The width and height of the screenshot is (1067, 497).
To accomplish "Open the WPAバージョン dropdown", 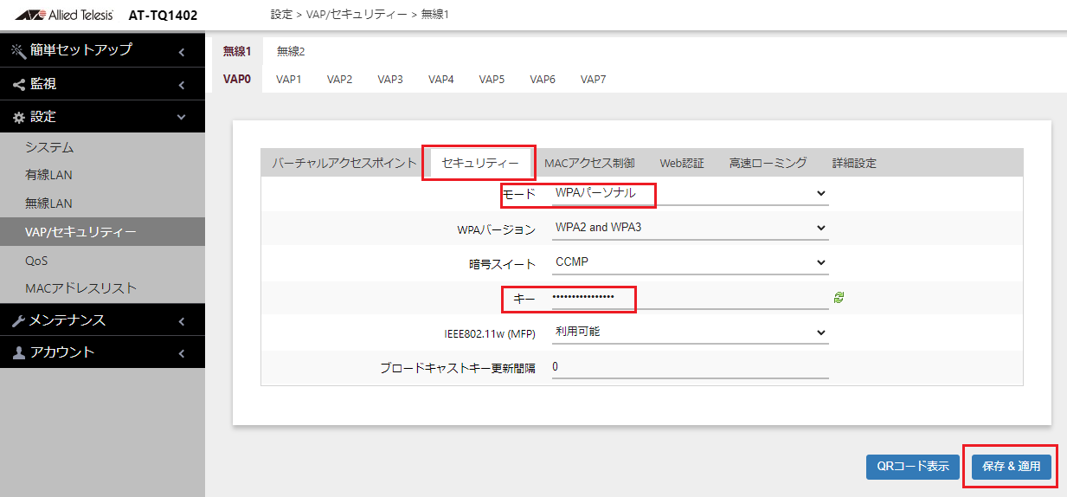I will coord(690,228).
